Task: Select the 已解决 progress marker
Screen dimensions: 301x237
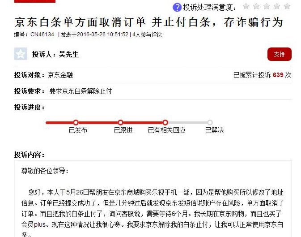Action: pyautogui.click(x=210, y=123)
